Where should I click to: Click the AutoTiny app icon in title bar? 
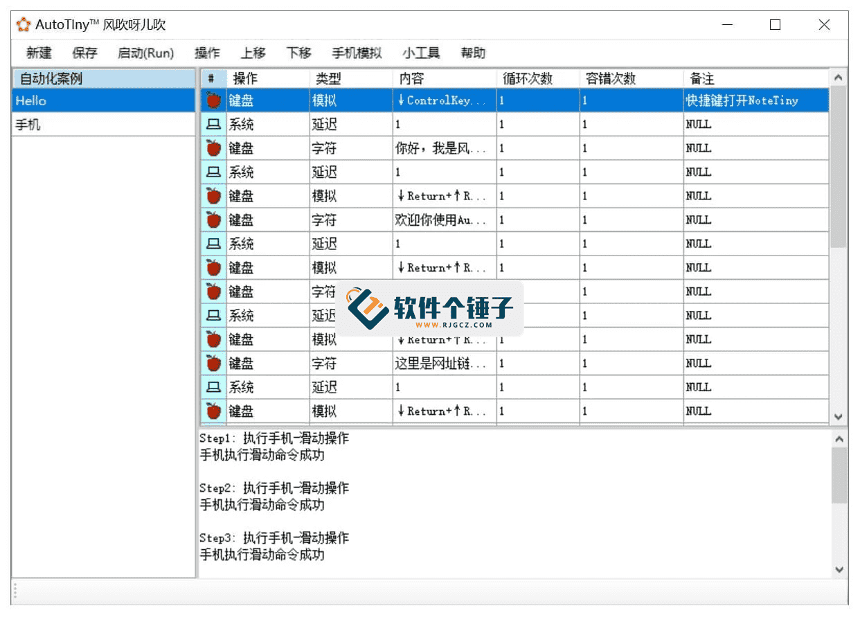coord(24,25)
